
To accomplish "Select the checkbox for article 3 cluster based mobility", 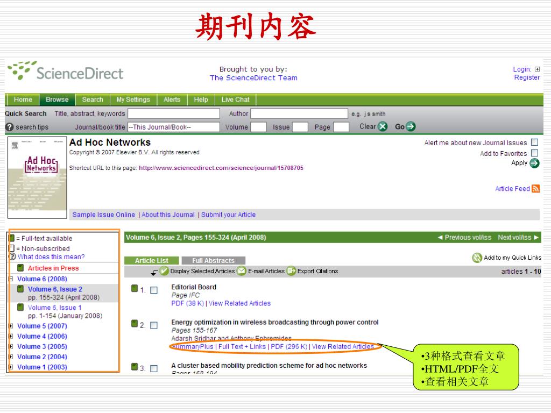I will pyautogui.click(x=154, y=368).
